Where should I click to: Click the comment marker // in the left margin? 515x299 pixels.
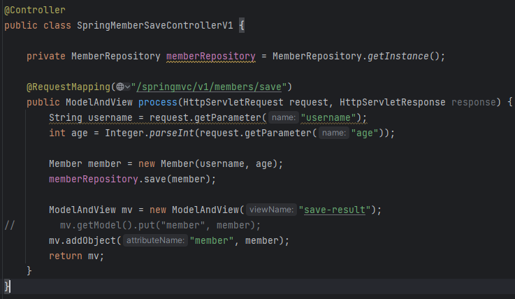[x=10, y=226]
